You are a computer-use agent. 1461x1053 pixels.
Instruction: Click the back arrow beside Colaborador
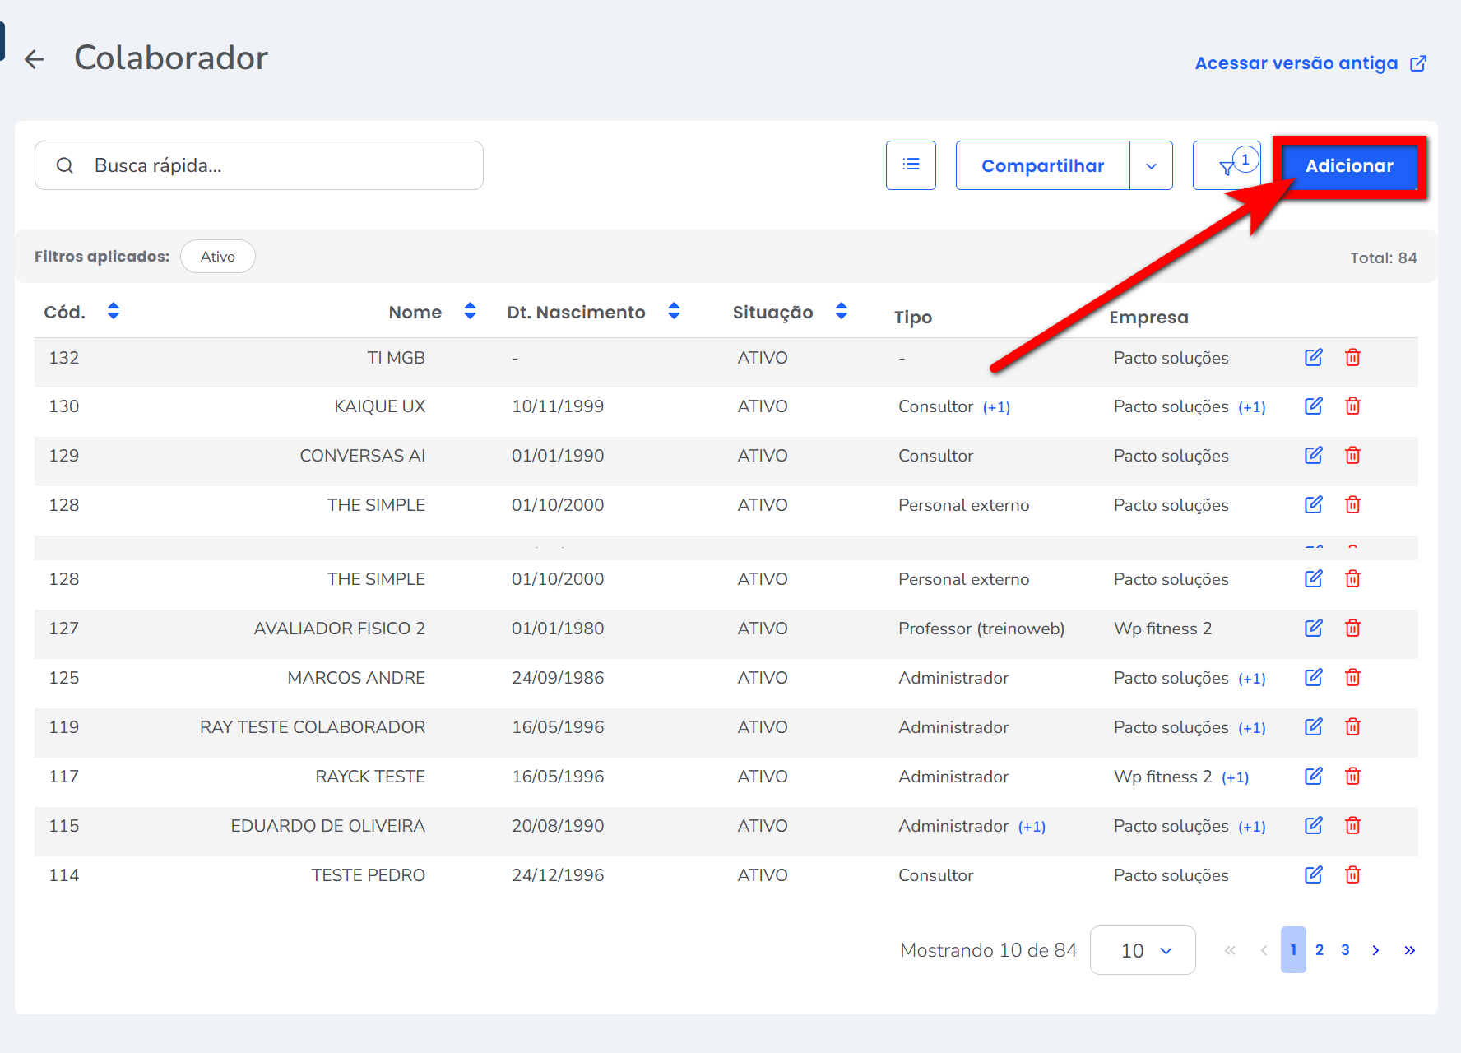coord(35,59)
